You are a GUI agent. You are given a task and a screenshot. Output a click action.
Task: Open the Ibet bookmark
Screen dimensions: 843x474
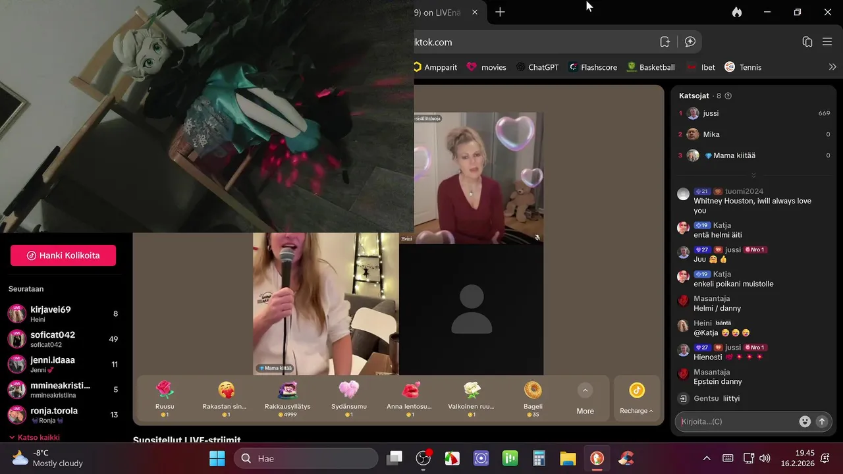701,67
